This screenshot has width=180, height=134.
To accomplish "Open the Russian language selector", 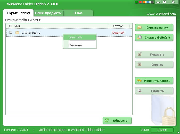I will pos(162,130).
